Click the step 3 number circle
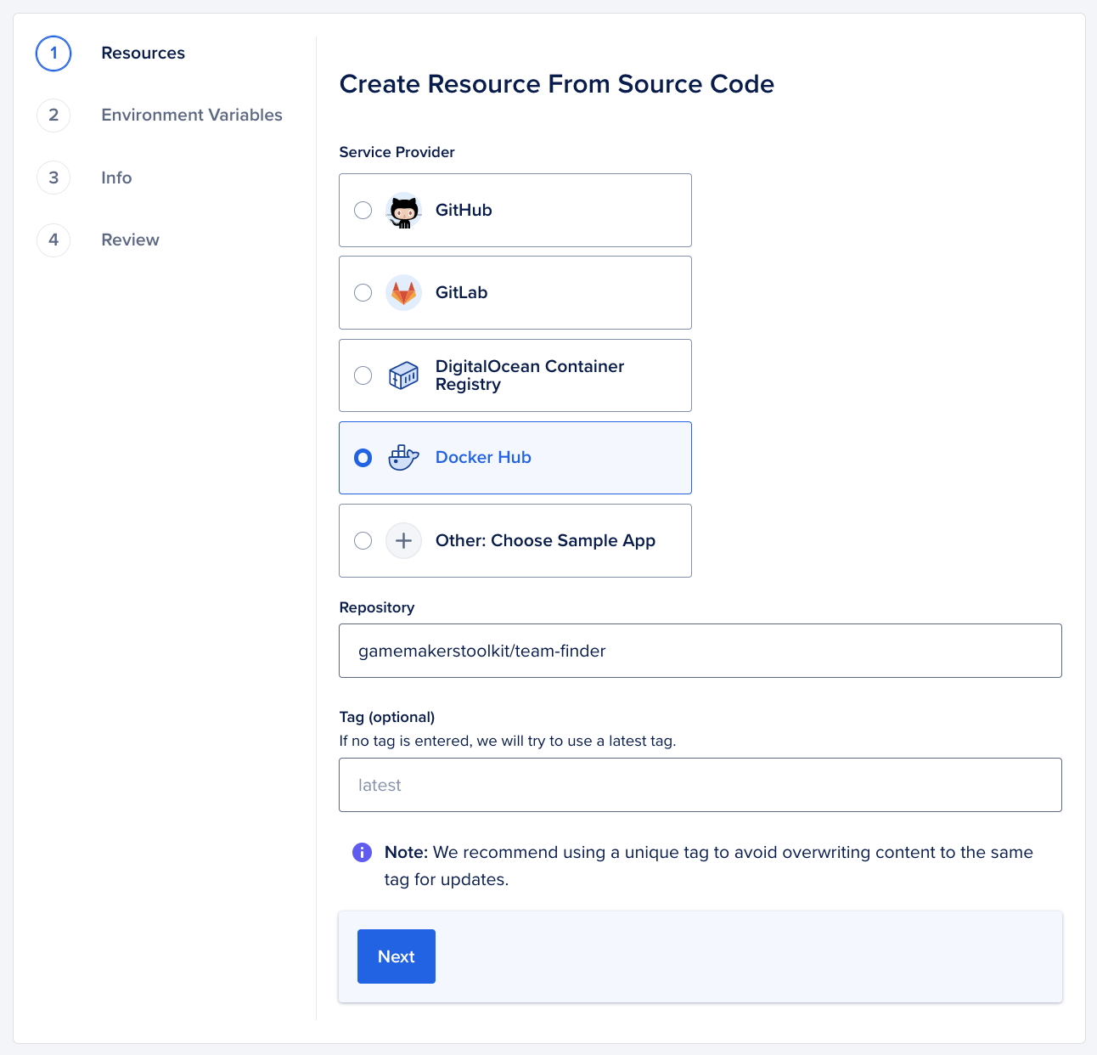 53,178
